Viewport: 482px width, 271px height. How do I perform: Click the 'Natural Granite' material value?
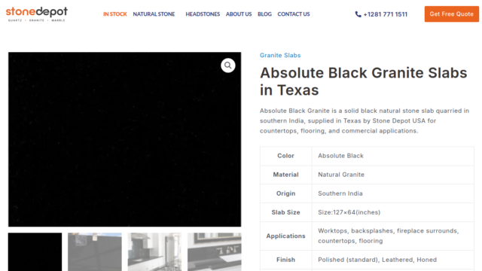341,175
